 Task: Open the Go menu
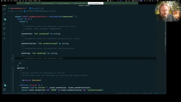pos(23,1)
